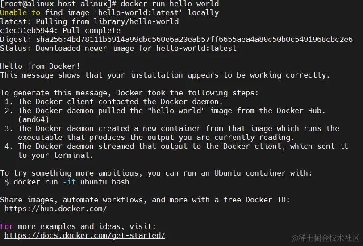The width and height of the screenshot is (363, 246).
Task: Click the 'Status: Downloaded newer image' line
Action: 118,48
